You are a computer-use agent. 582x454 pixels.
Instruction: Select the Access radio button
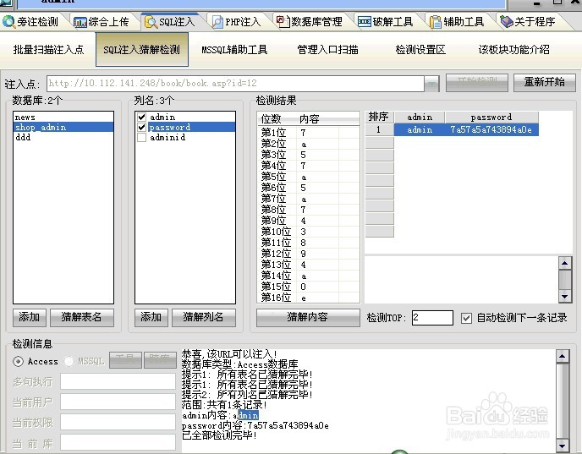[x=18, y=361]
